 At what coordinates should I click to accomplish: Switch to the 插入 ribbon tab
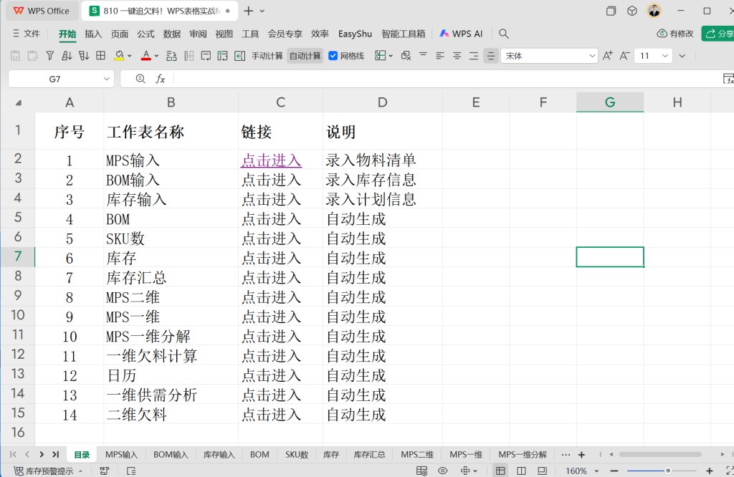tap(93, 34)
